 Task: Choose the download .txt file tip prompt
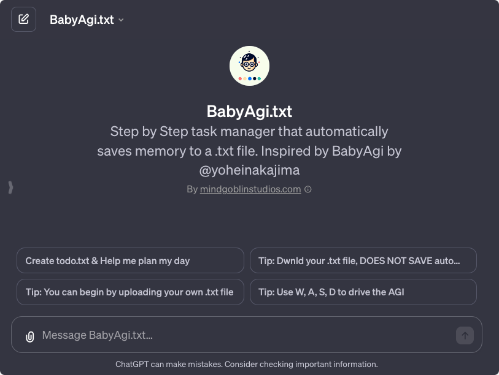point(363,260)
